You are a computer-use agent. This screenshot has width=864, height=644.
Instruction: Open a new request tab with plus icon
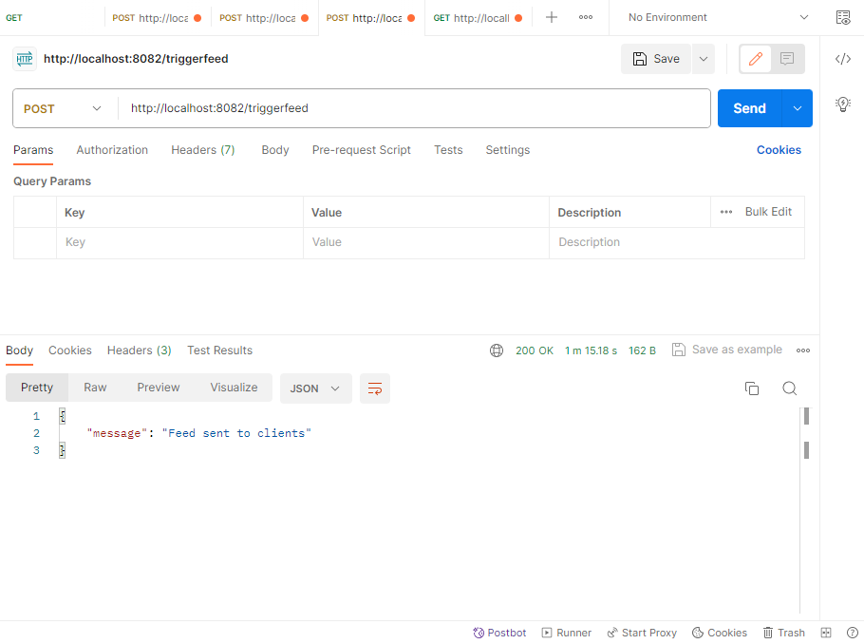[552, 17]
